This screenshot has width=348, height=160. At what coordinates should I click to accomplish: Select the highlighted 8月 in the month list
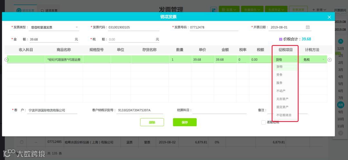pos(341,105)
